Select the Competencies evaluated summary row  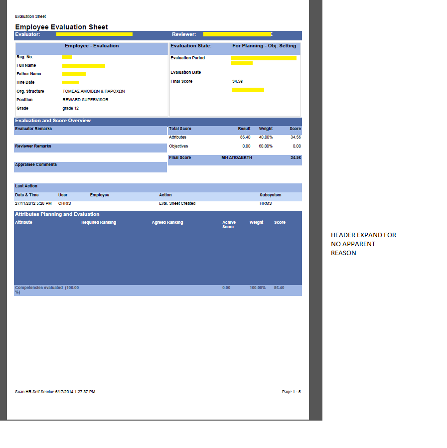click(158, 291)
